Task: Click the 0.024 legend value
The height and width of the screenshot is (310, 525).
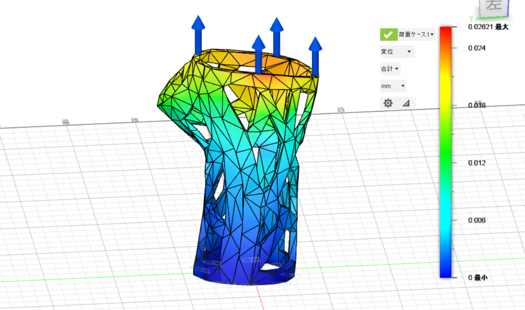Action: (477, 48)
